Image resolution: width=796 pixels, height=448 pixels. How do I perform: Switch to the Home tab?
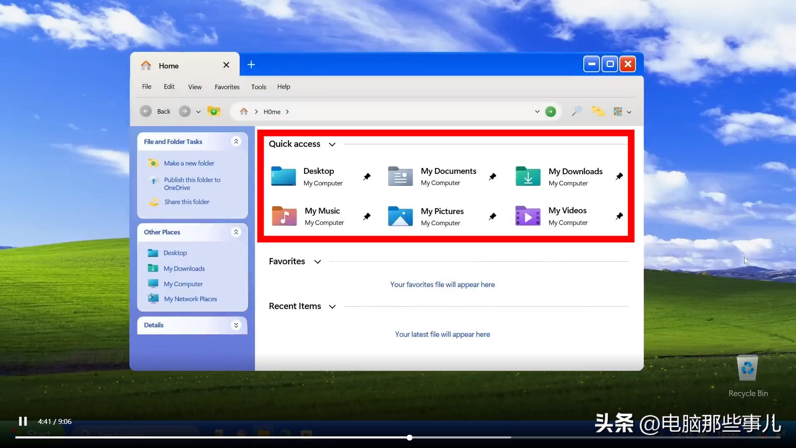168,65
